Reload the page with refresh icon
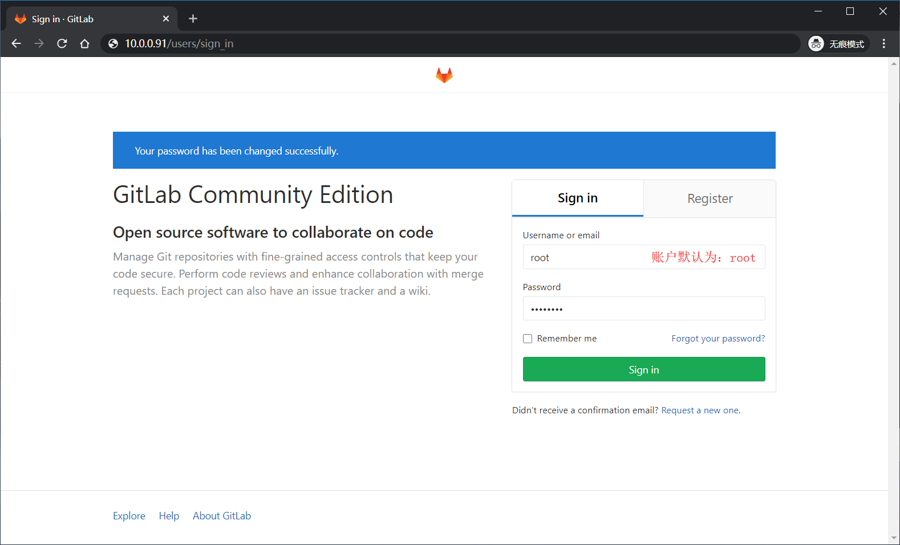Viewport: 900px width, 545px height. (x=62, y=44)
